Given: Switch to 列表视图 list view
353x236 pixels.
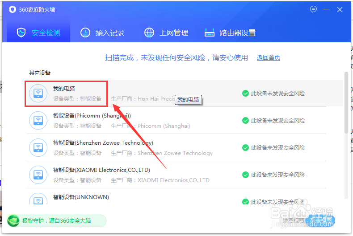Looking at the screenshot, I should click(x=320, y=221).
